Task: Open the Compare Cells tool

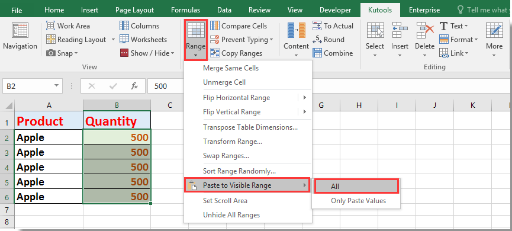Action: pyautogui.click(x=239, y=26)
